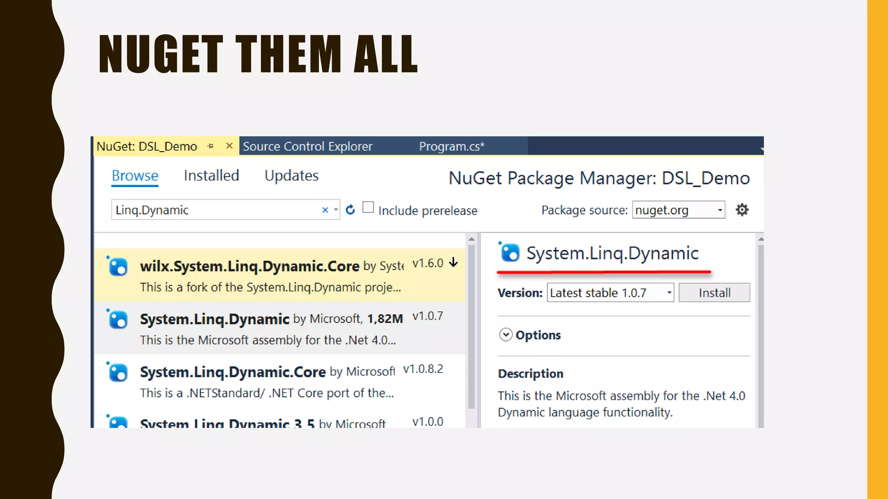Open the NuGet settings gear icon
The height and width of the screenshot is (499, 888).
click(742, 210)
